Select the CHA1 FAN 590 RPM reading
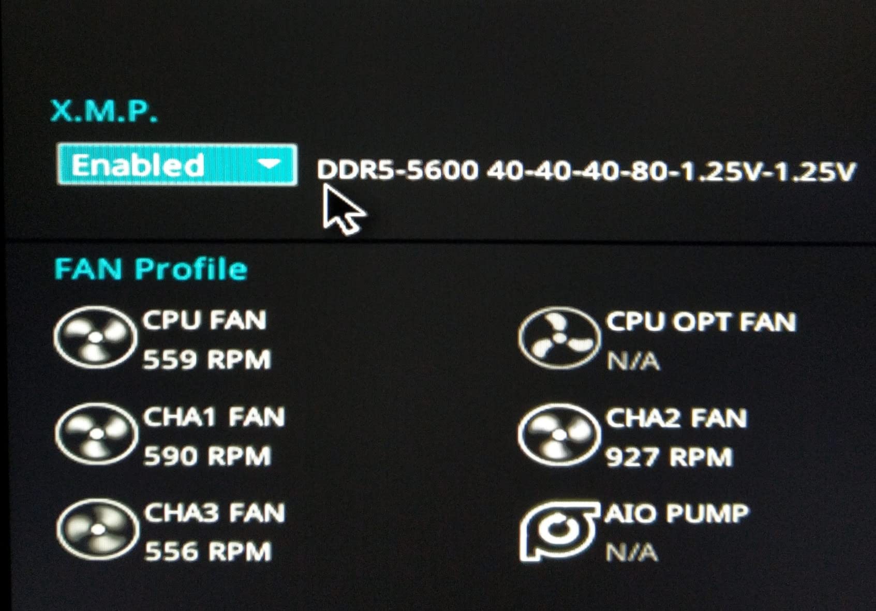 click(207, 456)
